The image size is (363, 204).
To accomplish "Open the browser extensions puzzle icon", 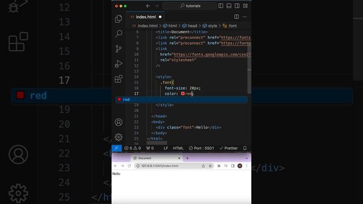I will [219, 166].
